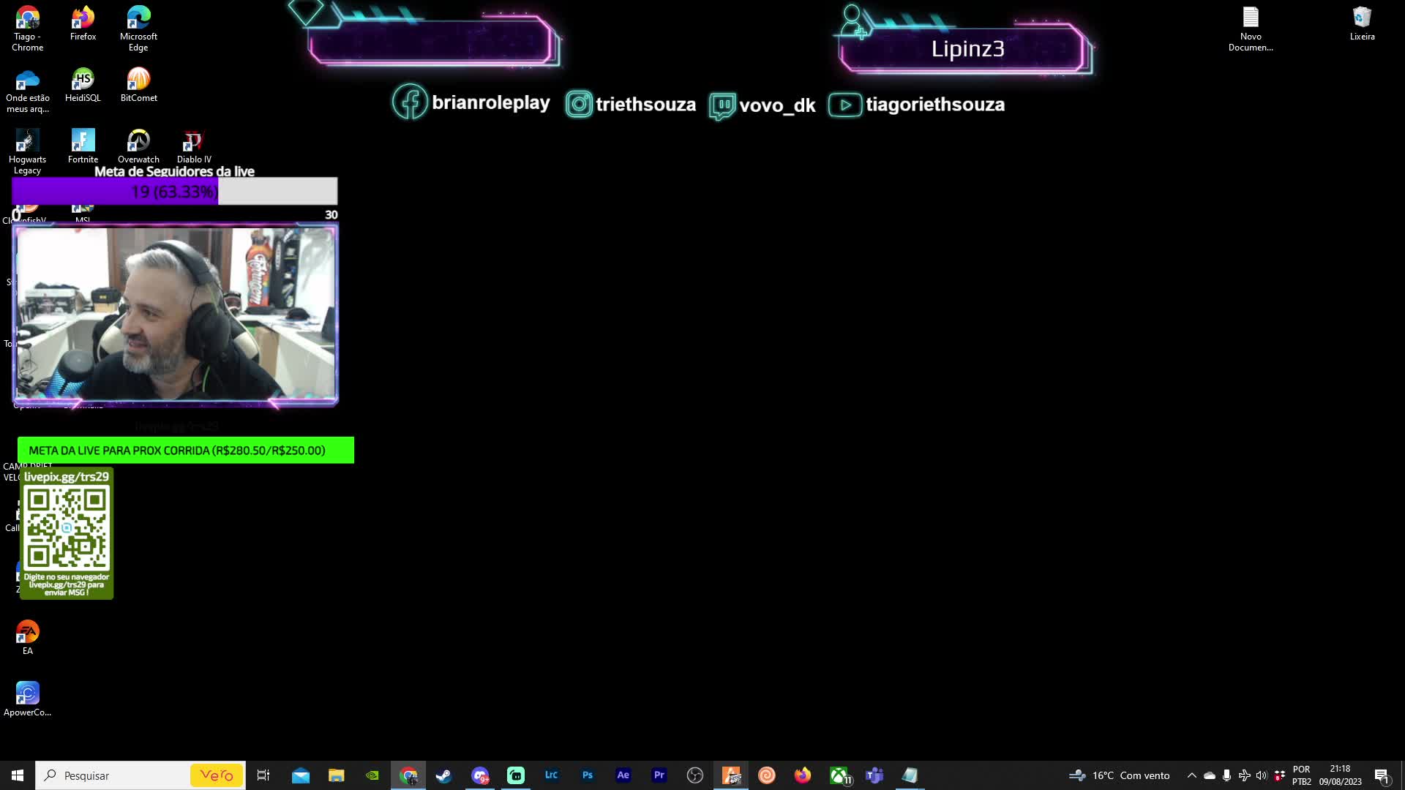Open Premiere Pro from taskbar
1405x790 pixels.
coord(659,775)
